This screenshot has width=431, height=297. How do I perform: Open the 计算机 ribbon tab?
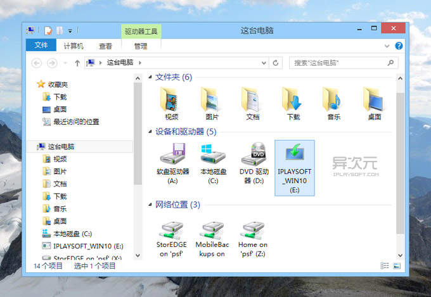(74, 46)
